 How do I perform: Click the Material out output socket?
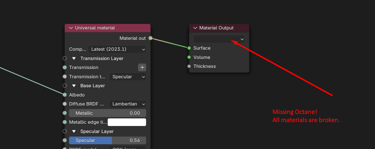(x=150, y=38)
